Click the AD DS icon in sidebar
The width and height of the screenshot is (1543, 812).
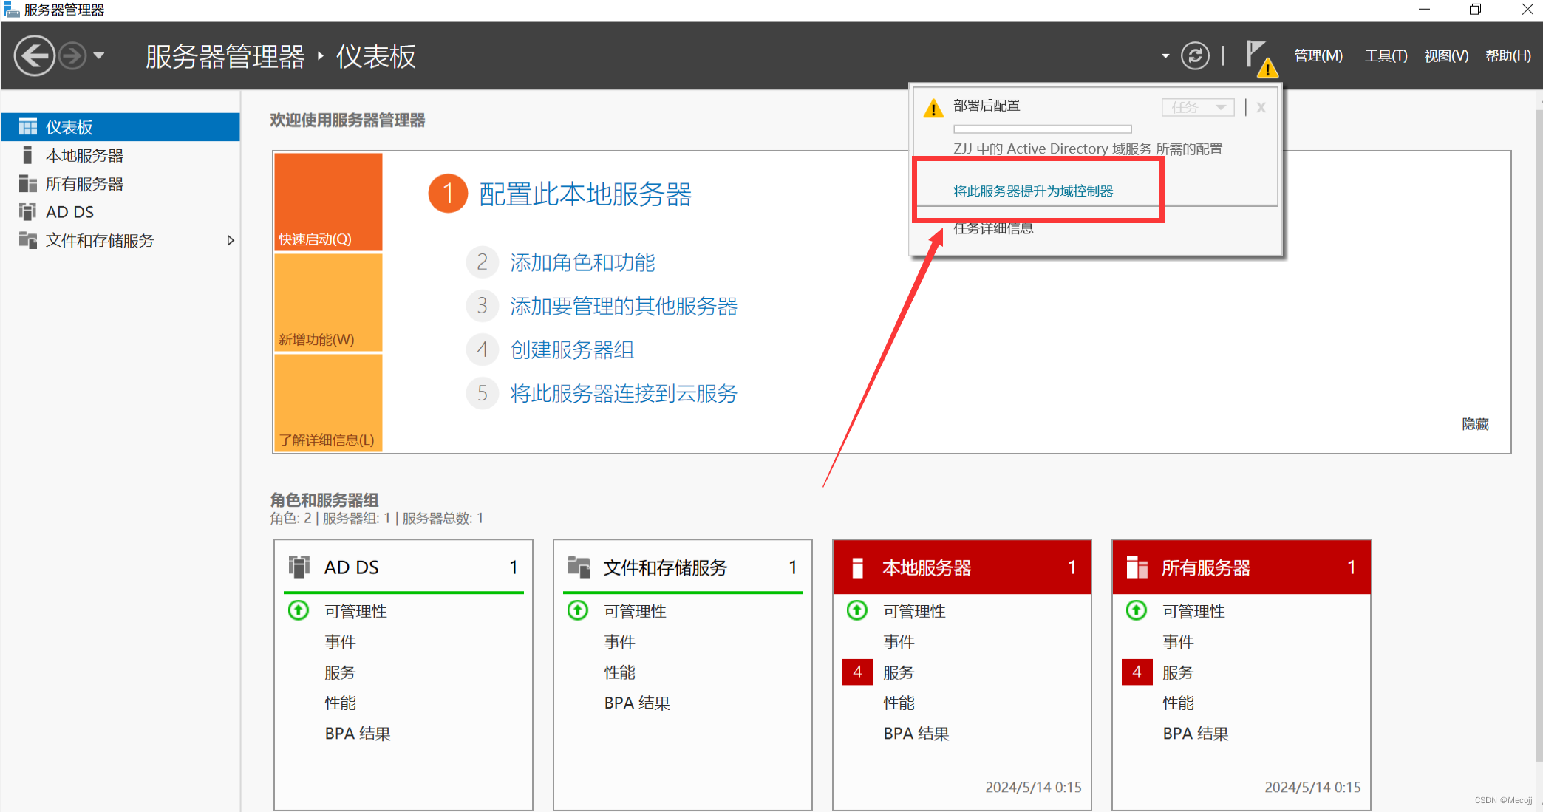click(28, 212)
